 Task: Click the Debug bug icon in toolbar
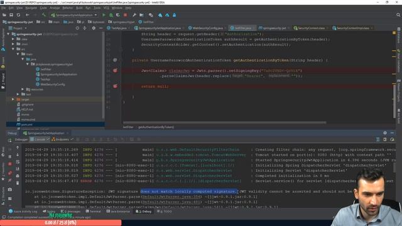tap(111, 15)
